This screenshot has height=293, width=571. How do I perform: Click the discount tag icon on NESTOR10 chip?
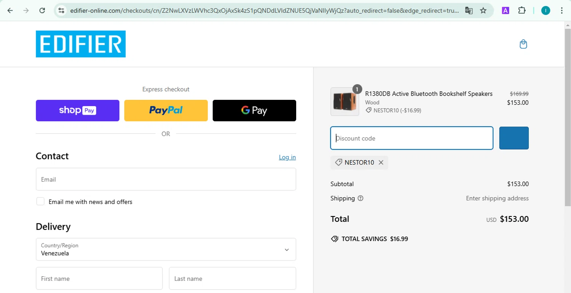point(338,163)
